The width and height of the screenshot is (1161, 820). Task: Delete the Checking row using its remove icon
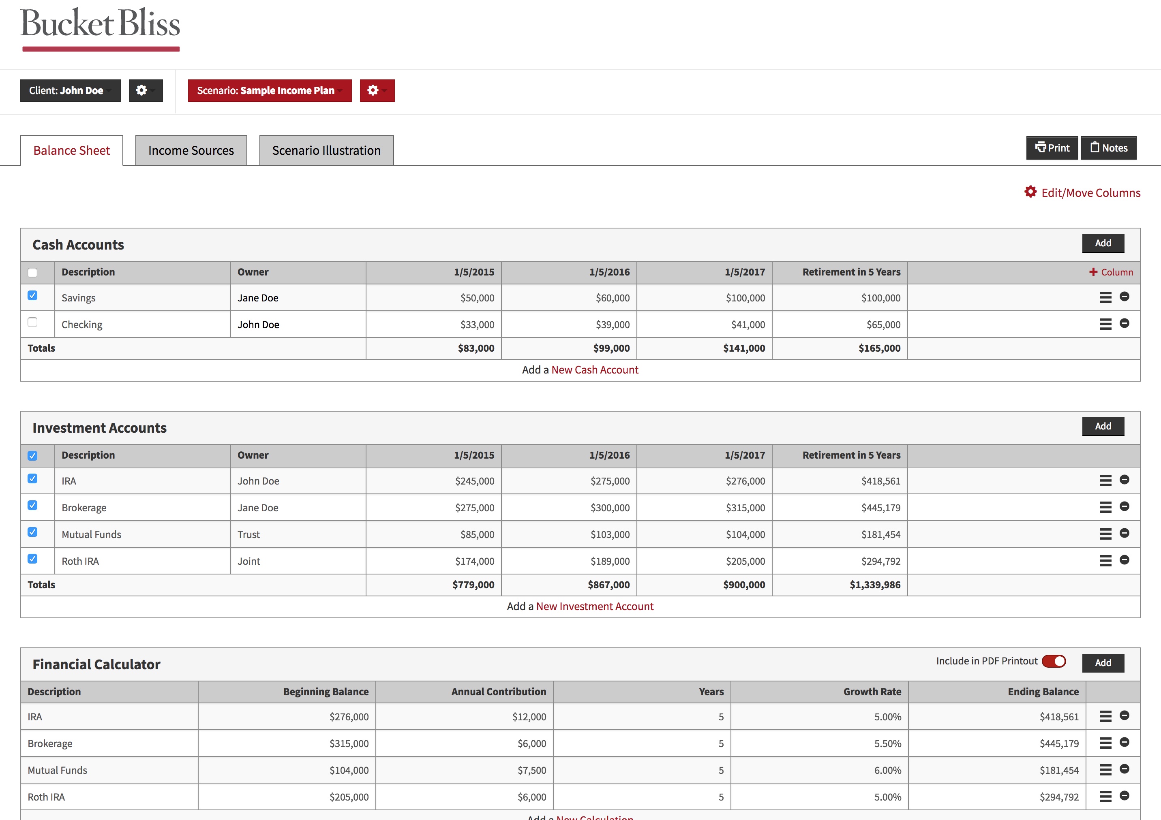click(1125, 324)
